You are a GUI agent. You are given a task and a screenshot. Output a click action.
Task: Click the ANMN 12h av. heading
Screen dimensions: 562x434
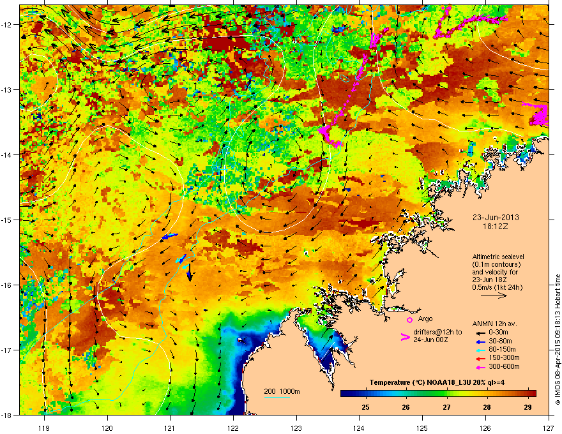(x=494, y=324)
